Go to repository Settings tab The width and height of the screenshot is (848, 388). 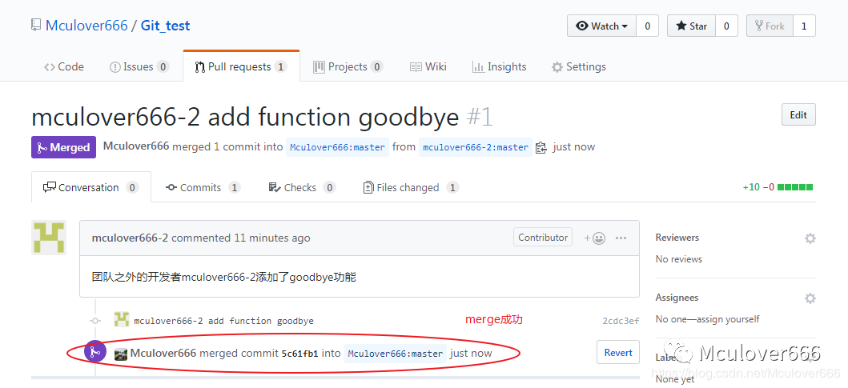coord(578,66)
